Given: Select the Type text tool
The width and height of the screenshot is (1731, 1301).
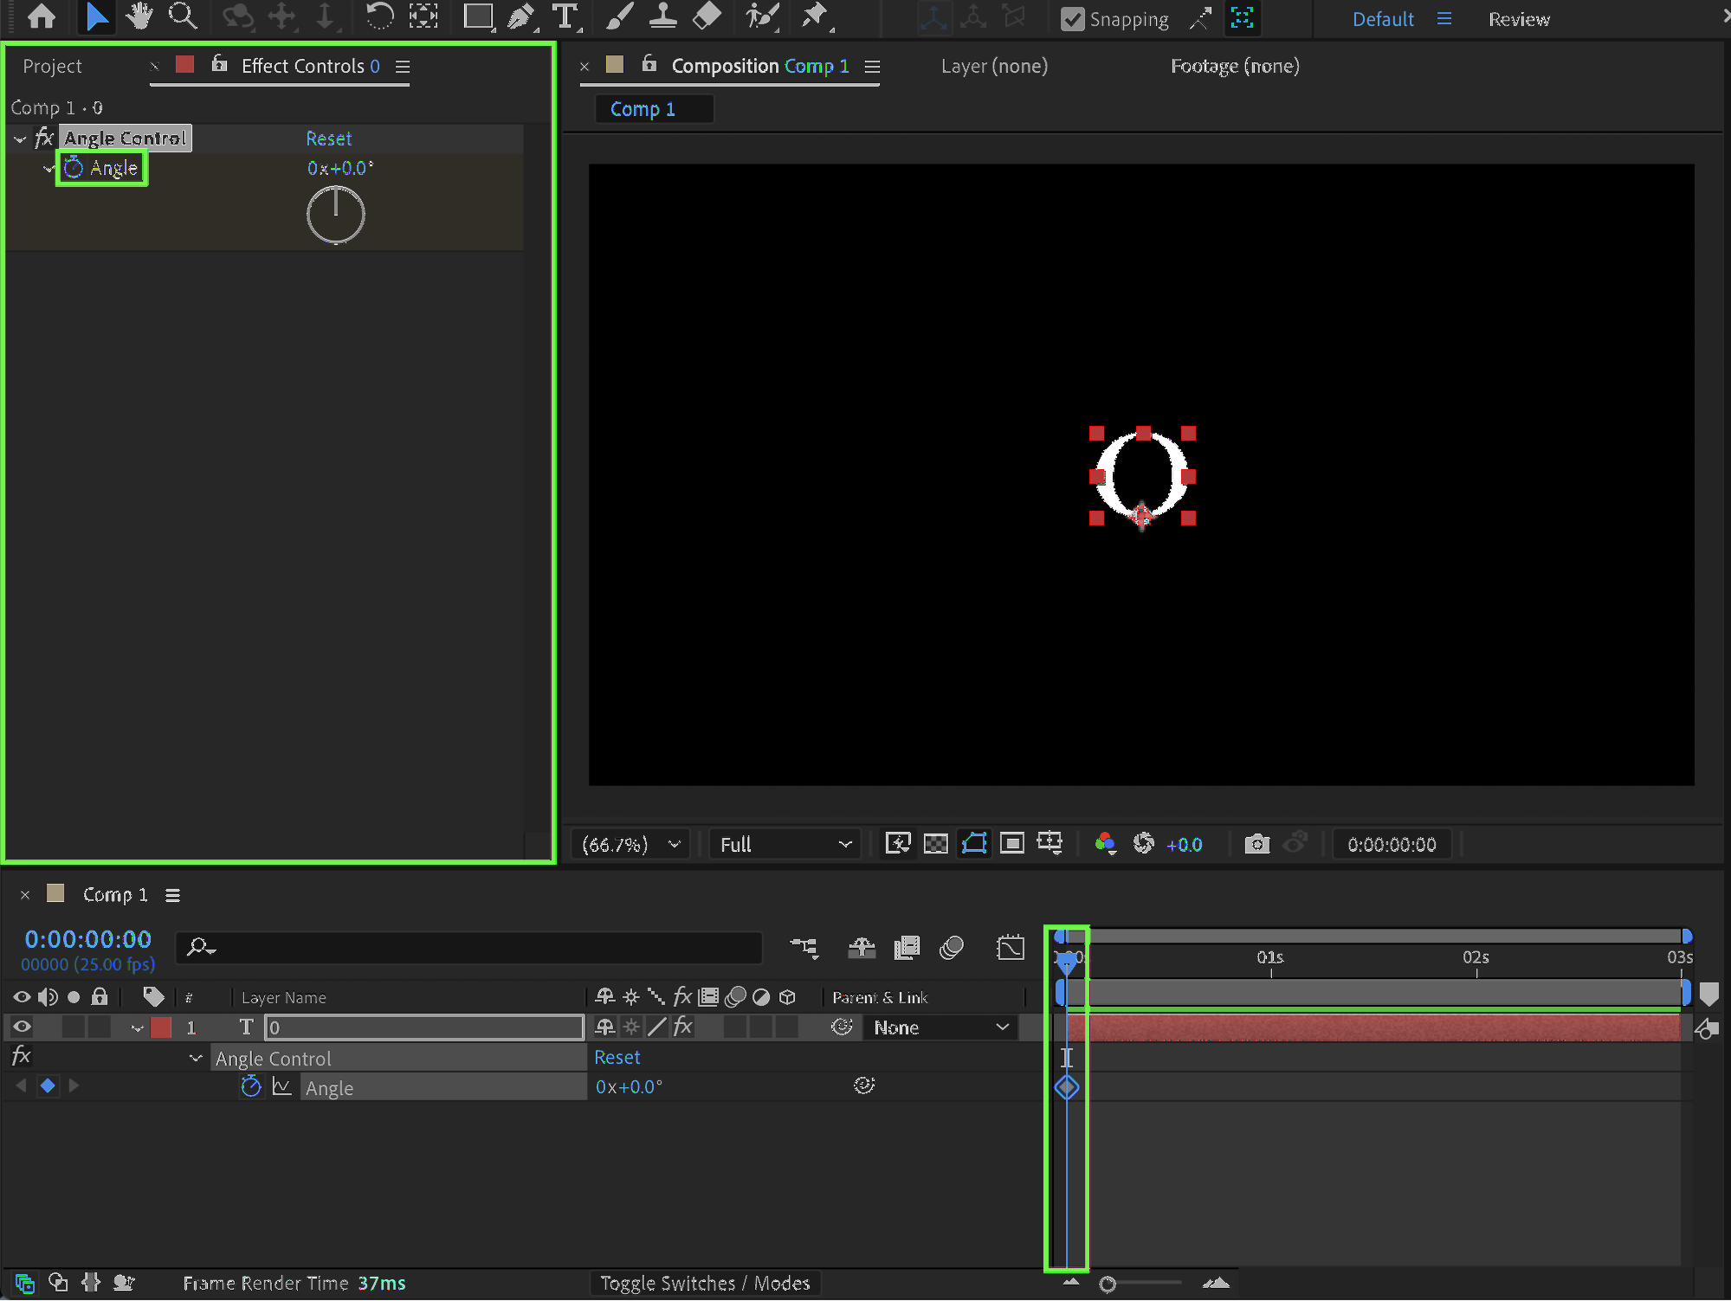Looking at the screenshot, I should point(565,16).
